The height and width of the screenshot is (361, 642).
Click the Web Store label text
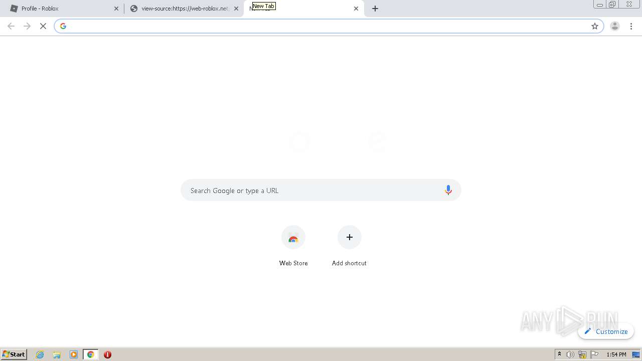click(293, 263)
